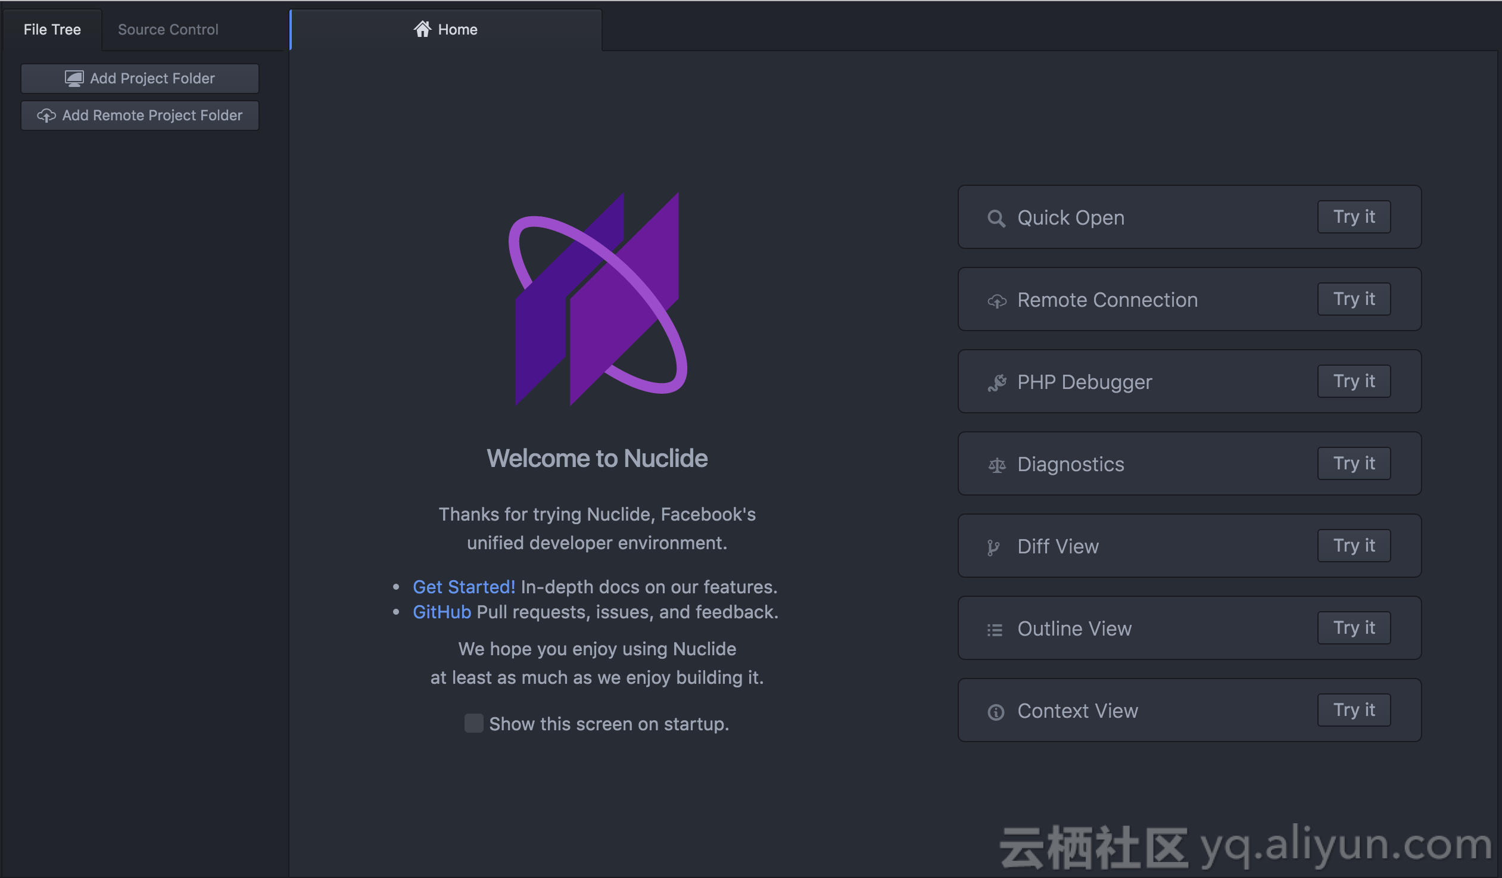Open the Get Started! docs link

point(464,587)
